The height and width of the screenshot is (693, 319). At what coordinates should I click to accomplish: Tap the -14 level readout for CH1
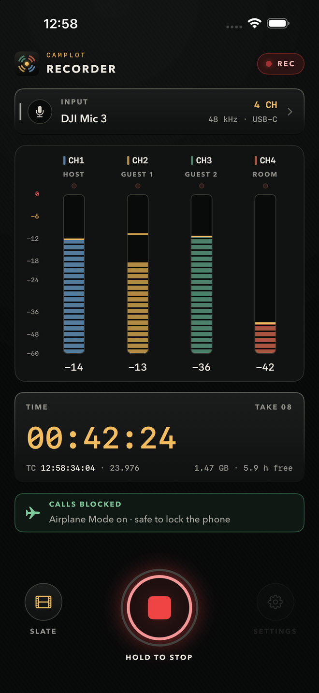(x=74, y=367)
